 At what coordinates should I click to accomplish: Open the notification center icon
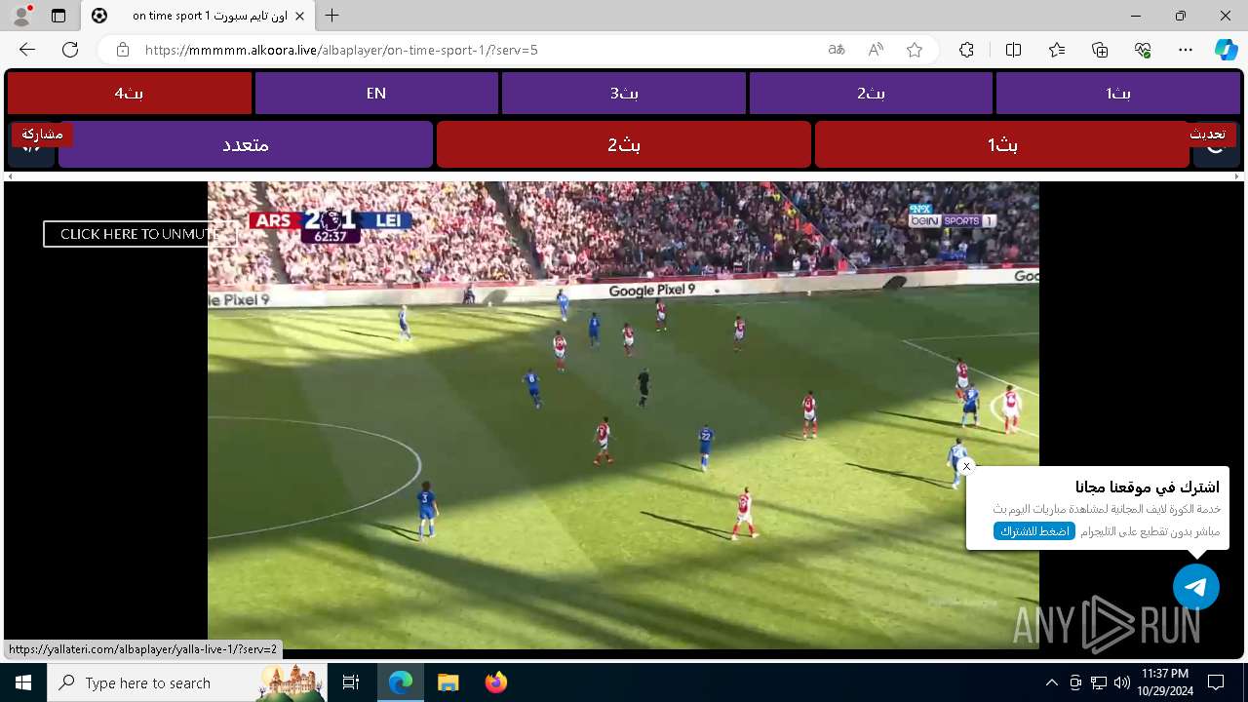[1216, 682]
